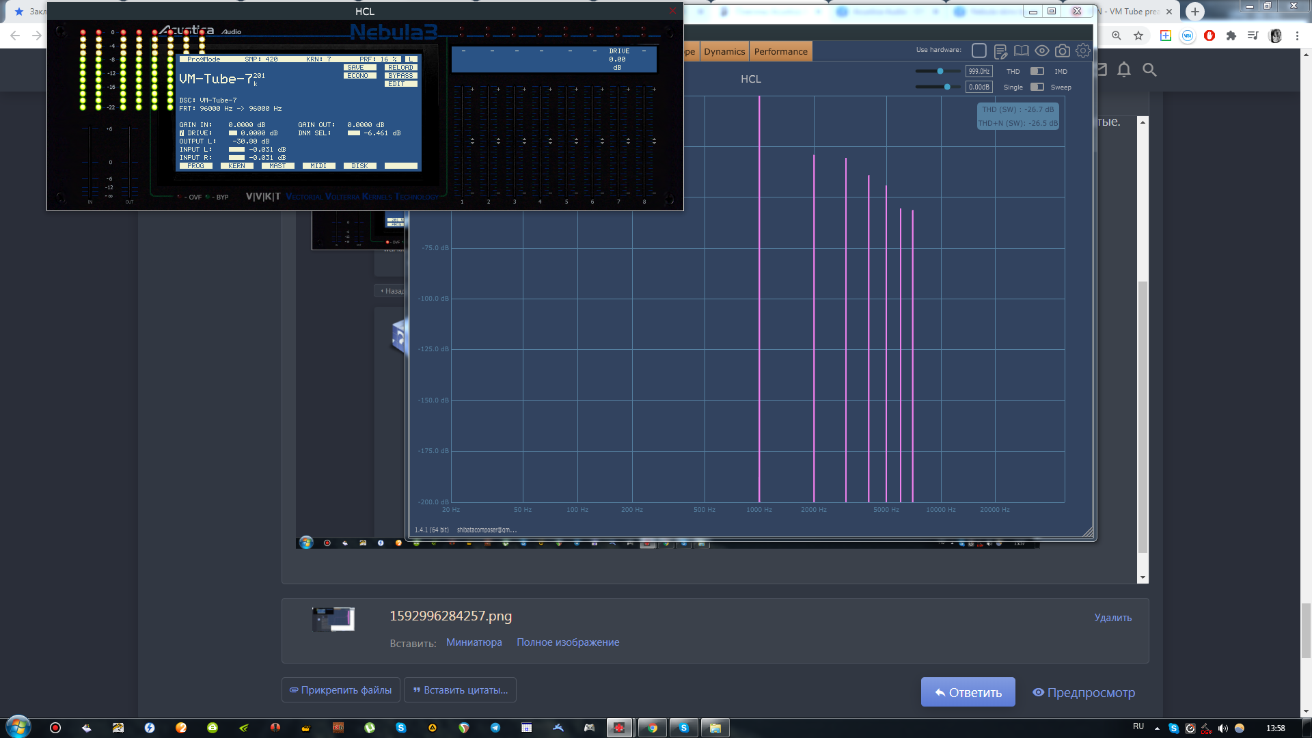
Task: Open Telegram from the taskbar
Action: (495, 728)
